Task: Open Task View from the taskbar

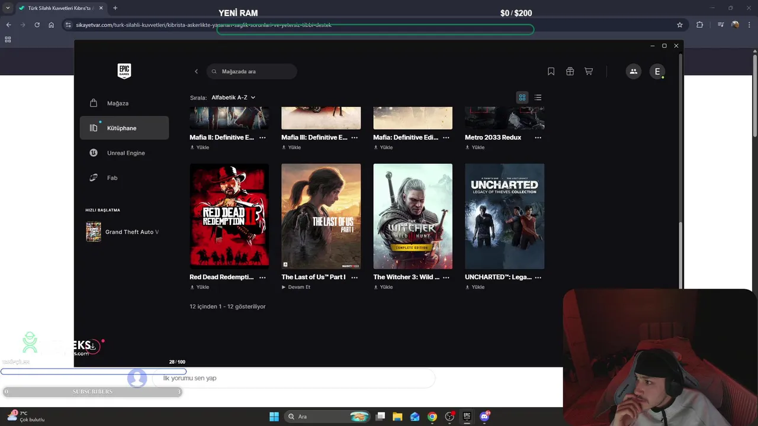Action: pyautogui.click(x=381, y=417)
